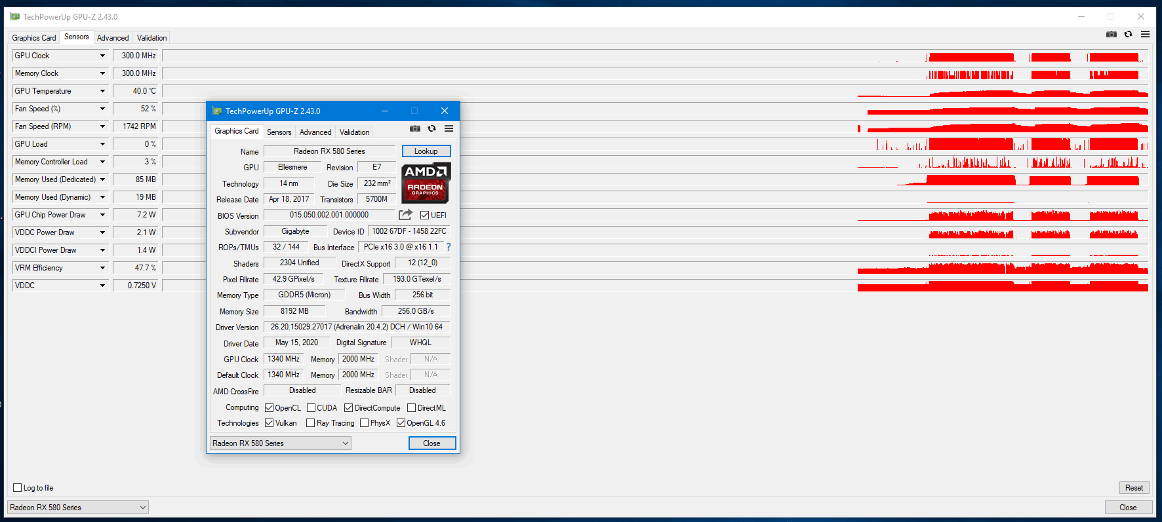Toggle the OpenCL checkbox
The width and height of the screenshot is (1162, 522).
coord(269,407)
